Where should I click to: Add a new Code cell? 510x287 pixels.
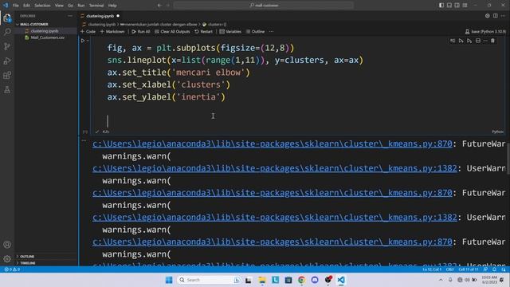click(88, 32)
